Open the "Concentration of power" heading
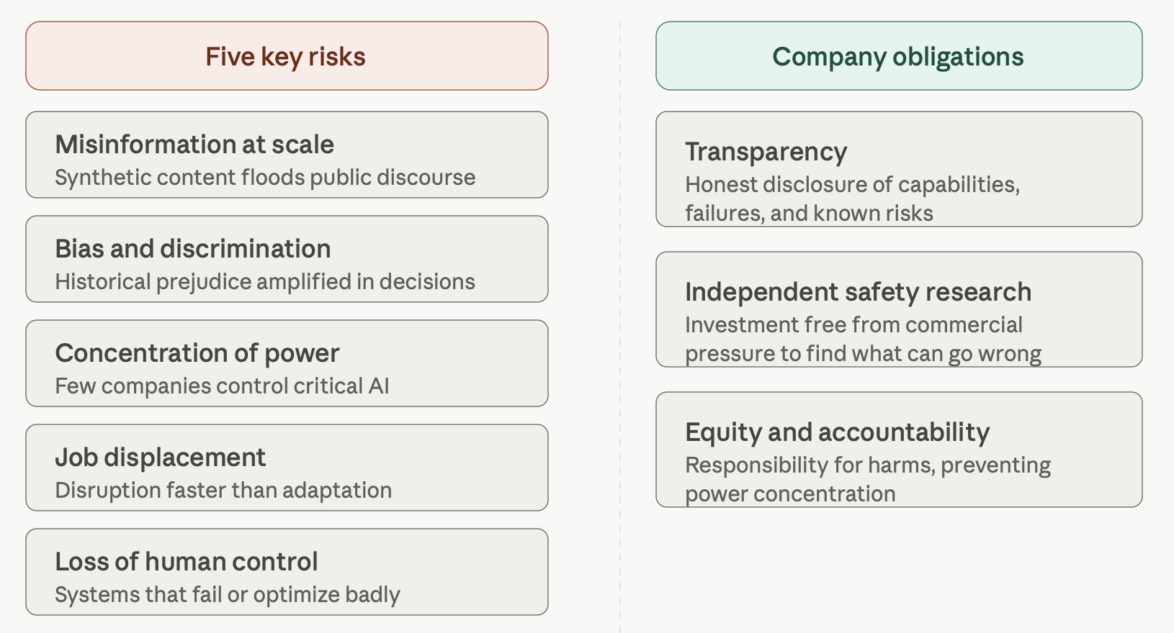 197,353
